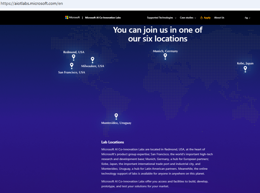
Task: Click the Kobe, Japan label
Action: [245, 64]
